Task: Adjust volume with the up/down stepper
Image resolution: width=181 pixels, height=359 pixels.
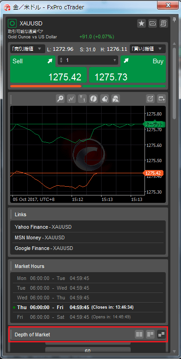Action: tap(61, 61)
